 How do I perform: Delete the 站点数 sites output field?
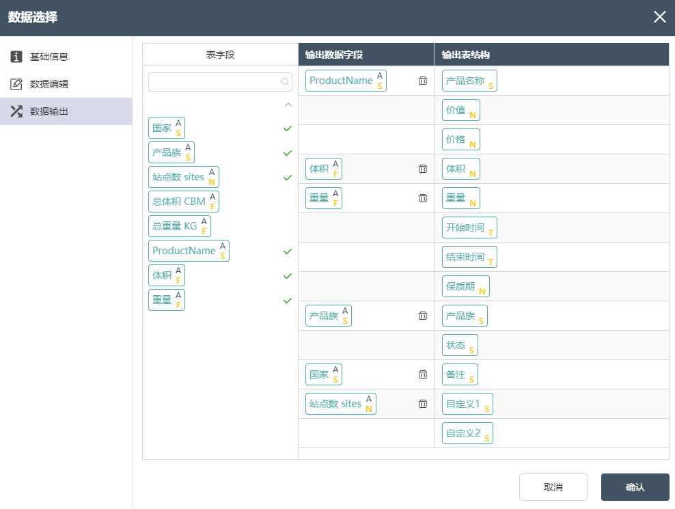pyautogui.click(x=423, y=404)
